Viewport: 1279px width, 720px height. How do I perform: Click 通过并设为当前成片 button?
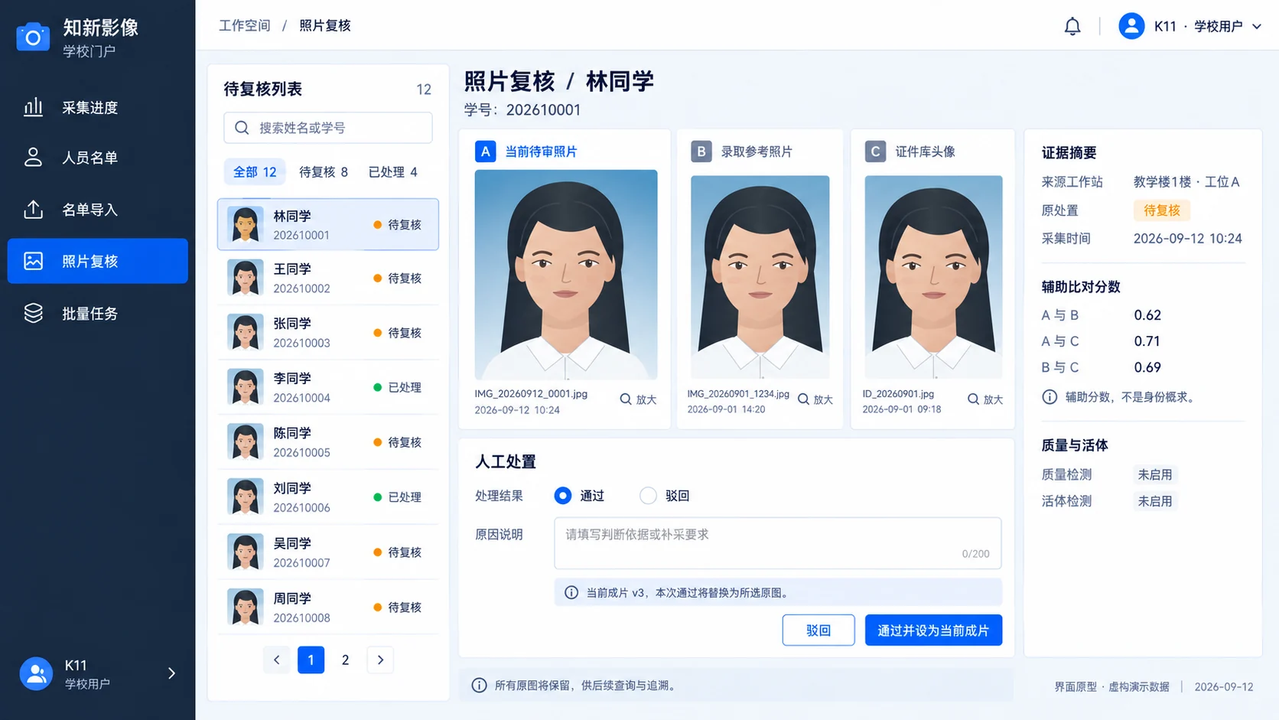tap(933, 630)
